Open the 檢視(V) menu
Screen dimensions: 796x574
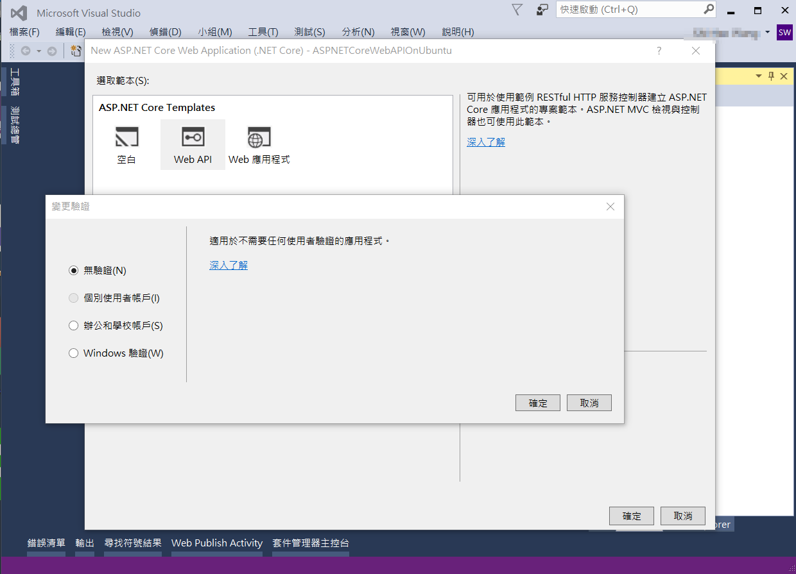coord(117,32)
